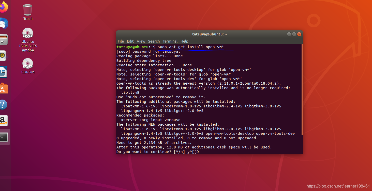Image resolution: width=372 pixels, height=191 pixels.
Task: Click the 'Recommended packages:' line
Action: pos(140,115)
